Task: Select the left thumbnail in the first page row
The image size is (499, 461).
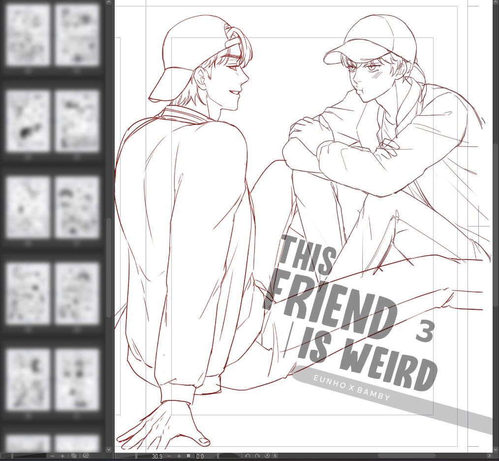Action: [x=28, y=34]
